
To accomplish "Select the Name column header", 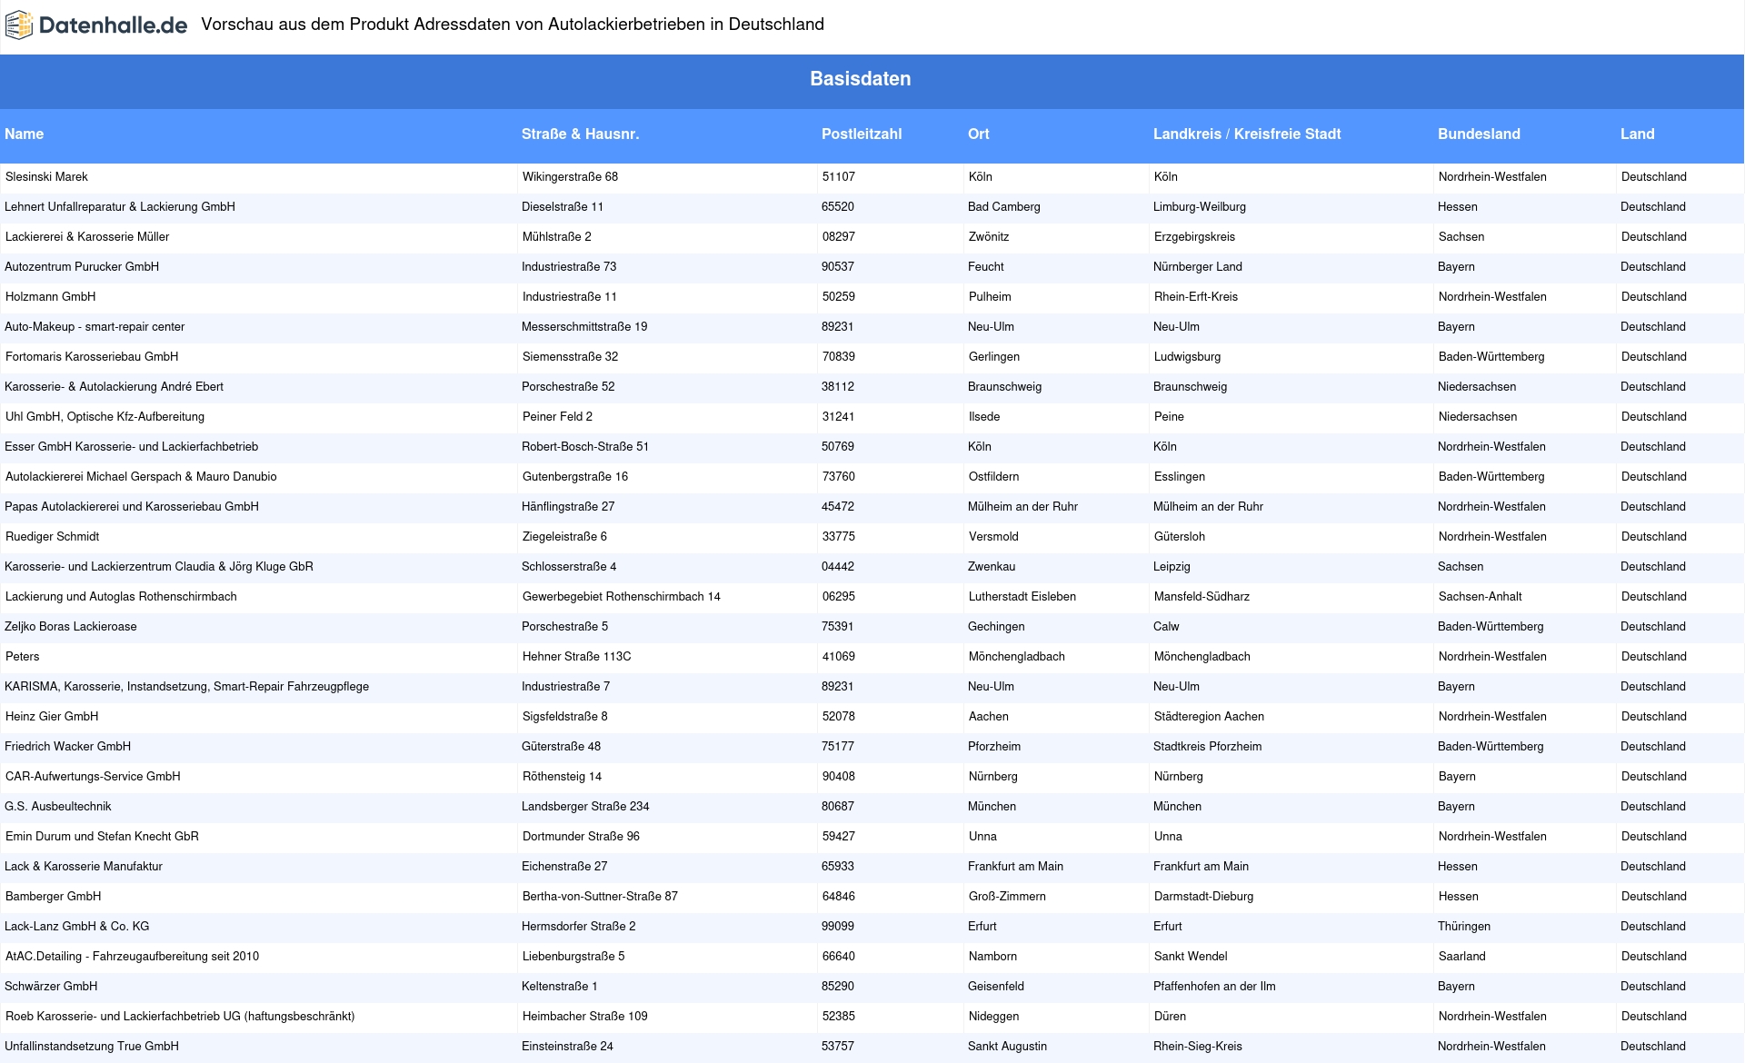I will point(25,134).
